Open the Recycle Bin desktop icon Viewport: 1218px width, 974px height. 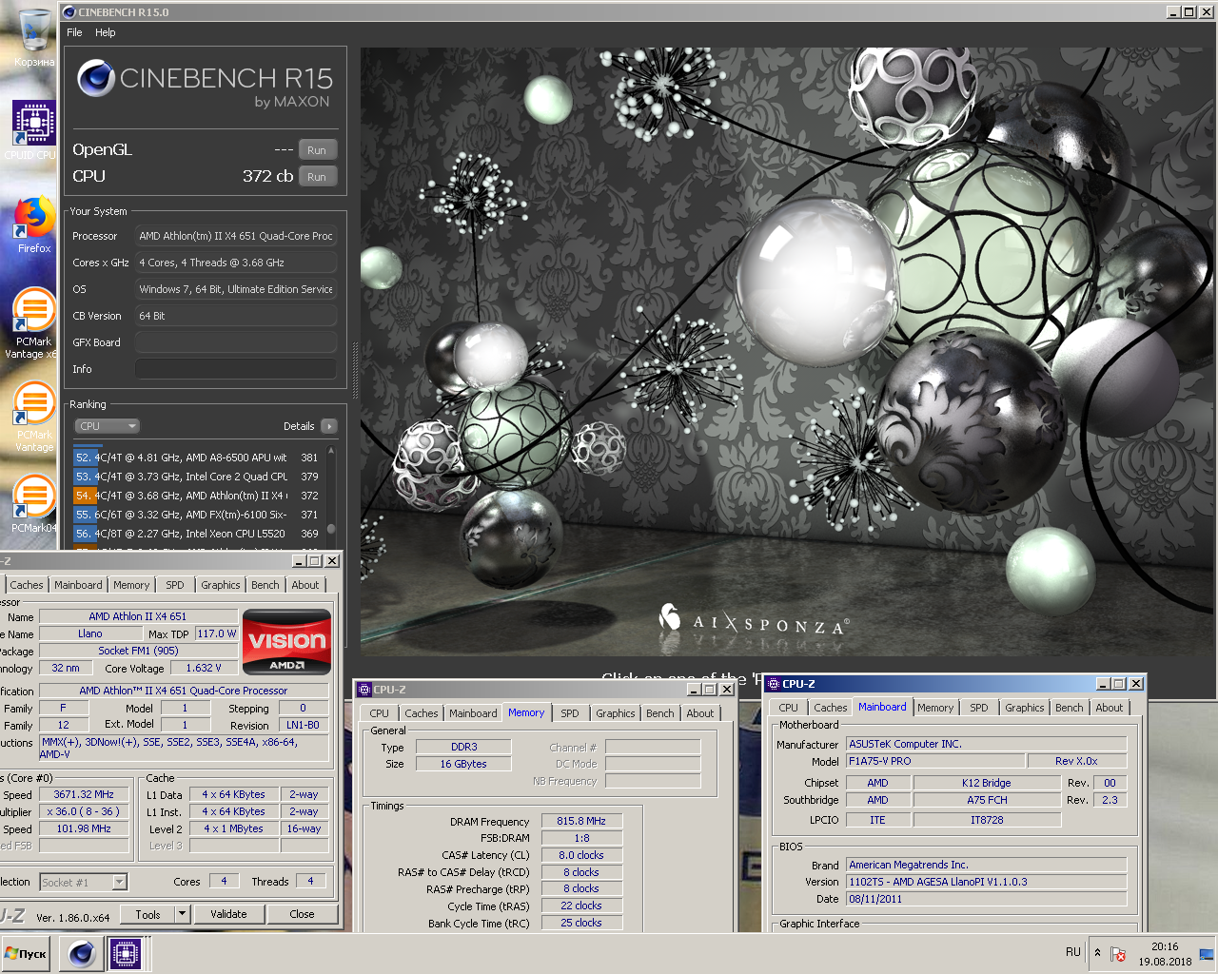point(34,38)
